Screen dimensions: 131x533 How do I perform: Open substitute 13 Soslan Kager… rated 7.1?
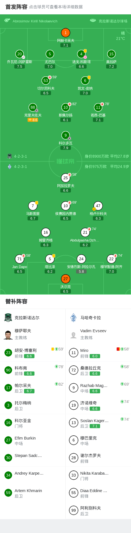(x=98, y=423)
